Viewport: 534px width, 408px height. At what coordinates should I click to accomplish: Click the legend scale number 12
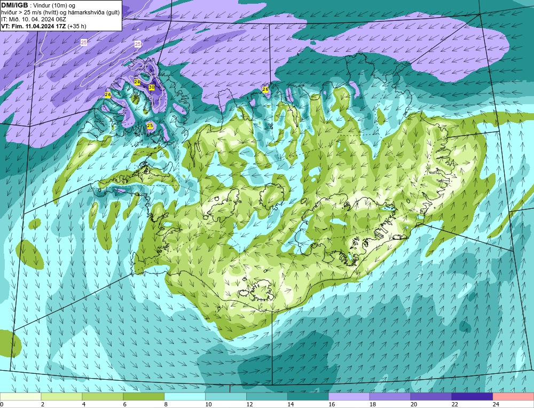[249, 404]
